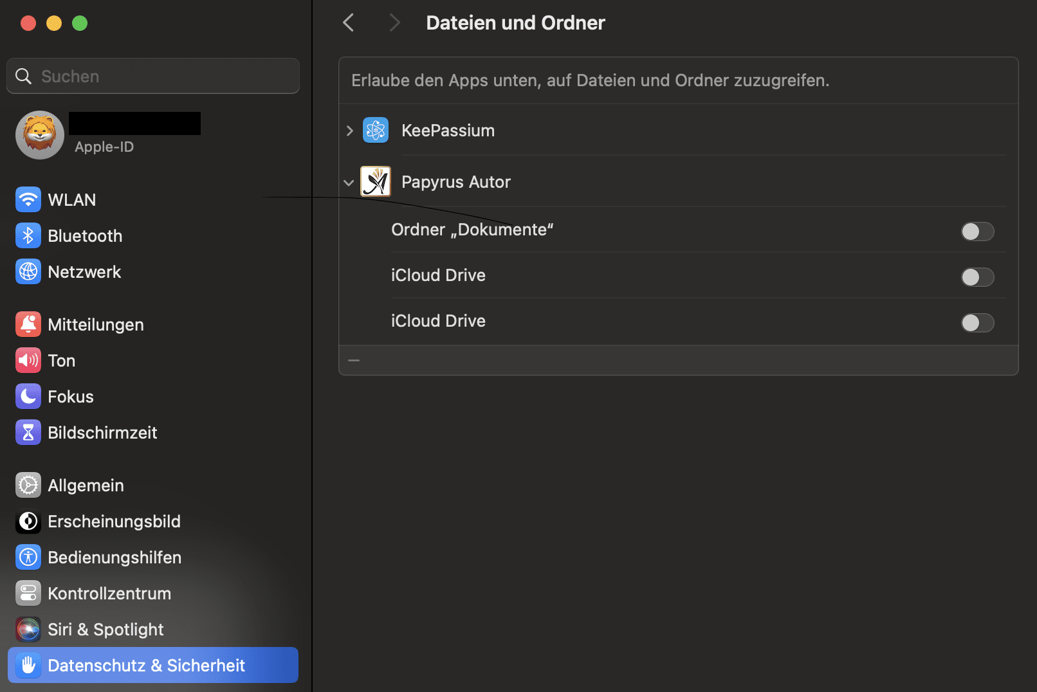Open Allgemein settings pane

[86, 486]
